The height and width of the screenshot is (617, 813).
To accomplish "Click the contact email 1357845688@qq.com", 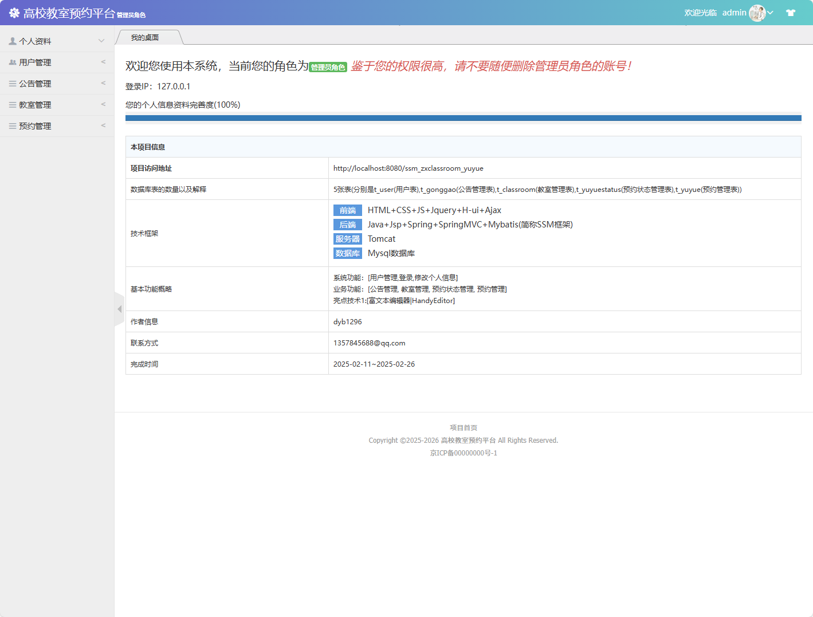I will pyautogui.click(x=370, y=343).
